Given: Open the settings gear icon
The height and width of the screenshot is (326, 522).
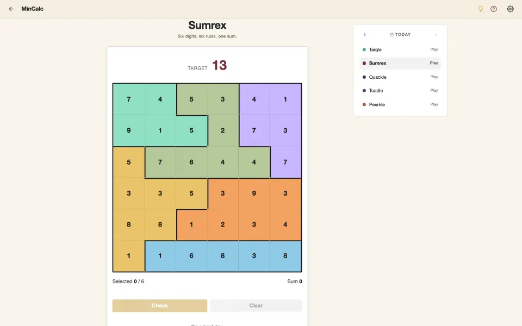Looking at the screenshot, I should tap(511, 9).
